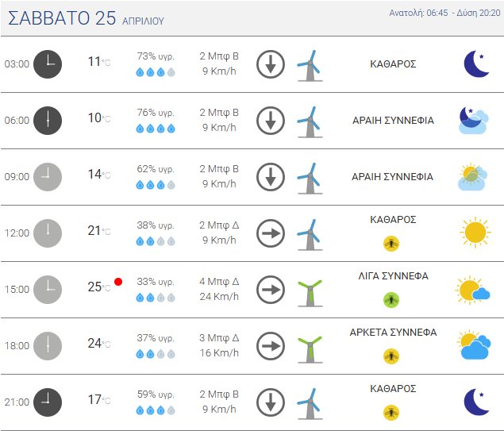Click the 21:00 time label

tap(17, 402)
